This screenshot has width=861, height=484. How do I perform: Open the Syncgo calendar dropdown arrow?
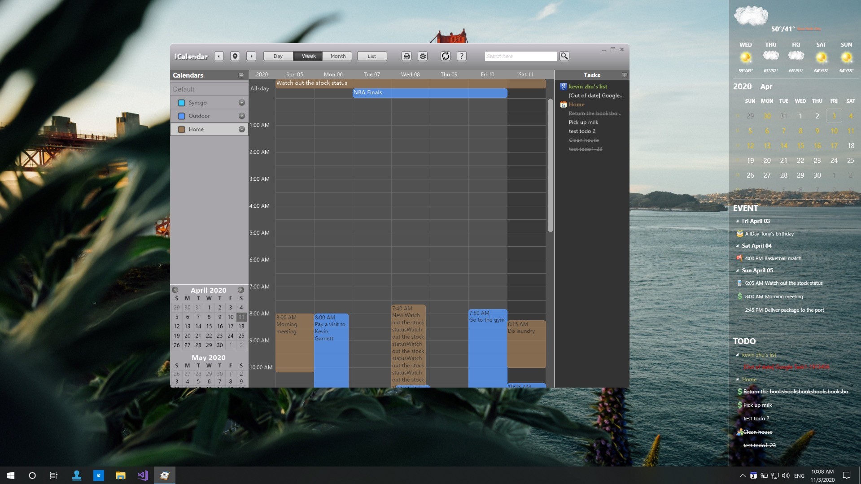pos(242,102)
